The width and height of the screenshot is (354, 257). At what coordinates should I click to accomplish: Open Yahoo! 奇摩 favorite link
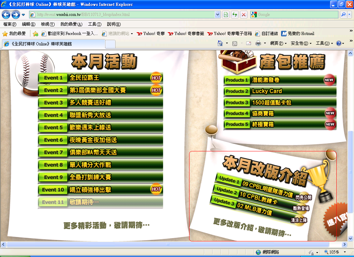pyautogui.click(x=151, y=34)
